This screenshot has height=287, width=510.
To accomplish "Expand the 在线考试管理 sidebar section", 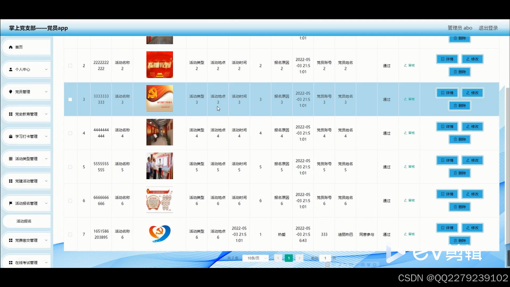I will (x=26, y=262).
